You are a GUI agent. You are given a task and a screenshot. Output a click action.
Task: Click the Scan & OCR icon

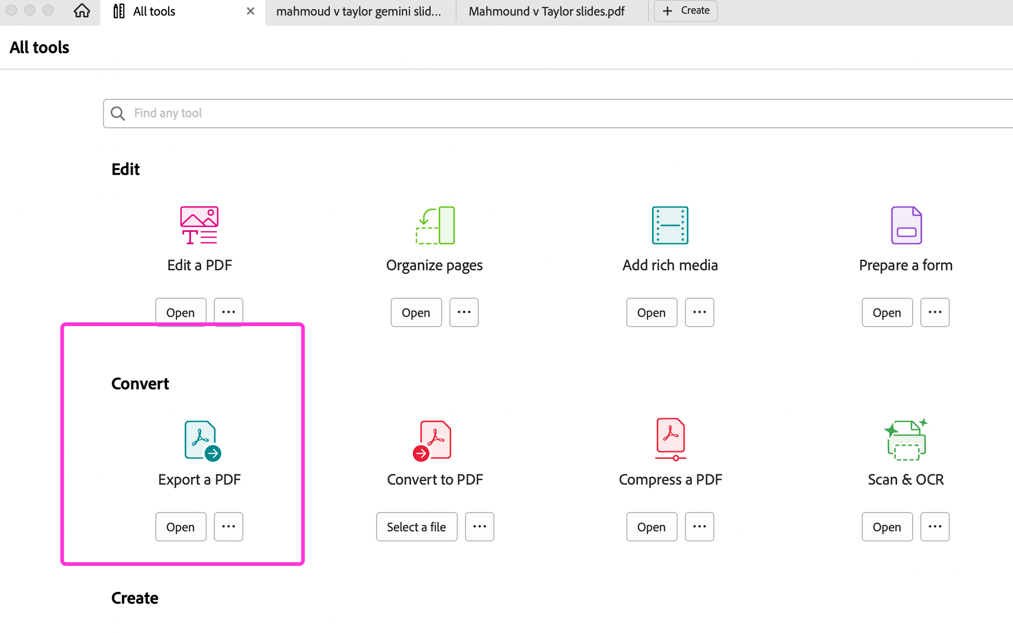pos(906,439)
